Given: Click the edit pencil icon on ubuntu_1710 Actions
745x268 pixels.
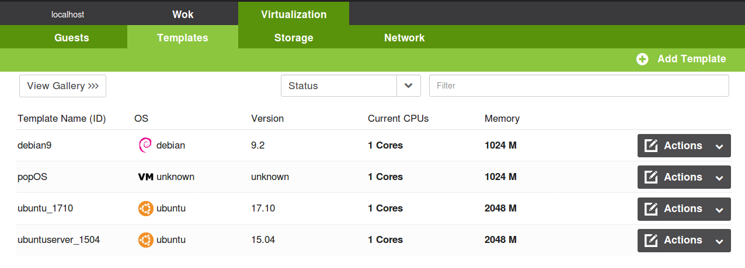Looking at the screenshot, I should [651, 209].
